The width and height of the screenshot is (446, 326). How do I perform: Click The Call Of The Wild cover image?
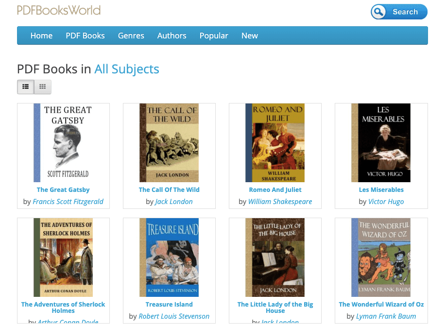[x=169, y=142]
